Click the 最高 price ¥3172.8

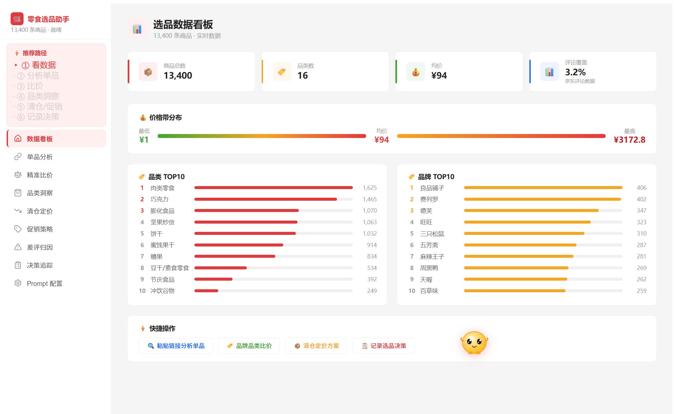pyautogui.click(x=630, y=140)
